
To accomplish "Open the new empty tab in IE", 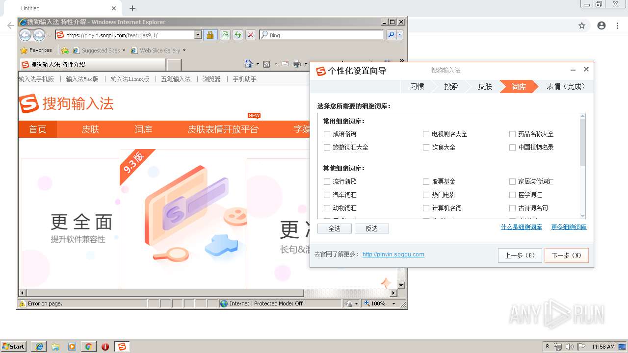I will tap(174, 65).
